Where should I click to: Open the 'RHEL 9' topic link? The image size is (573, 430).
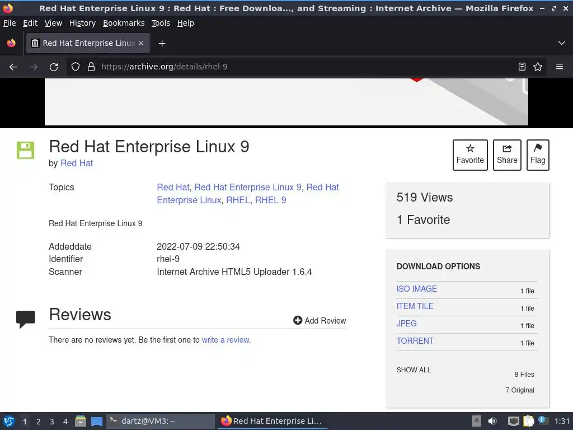270,200
